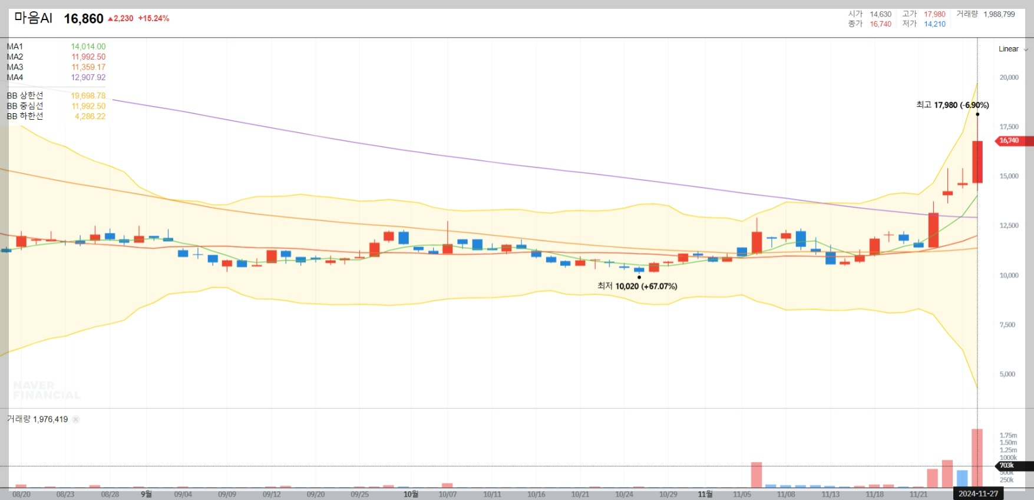Click the 703k volume axis tag
Screen dimensions: 1034x500
1014,466
